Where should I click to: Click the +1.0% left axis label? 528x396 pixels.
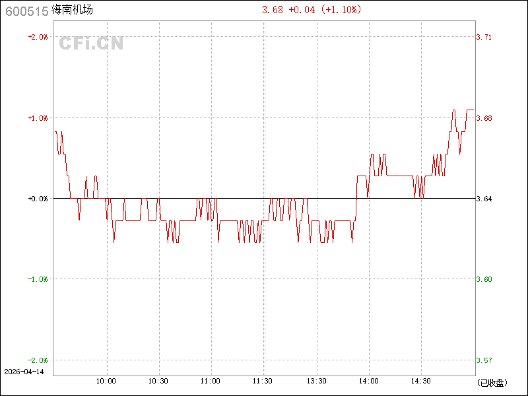point(38,118)
